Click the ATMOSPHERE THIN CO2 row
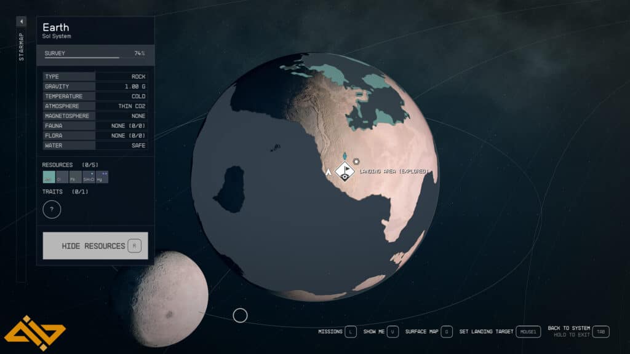This screenshot has width=630, height=354. click(x=95, y=106)
